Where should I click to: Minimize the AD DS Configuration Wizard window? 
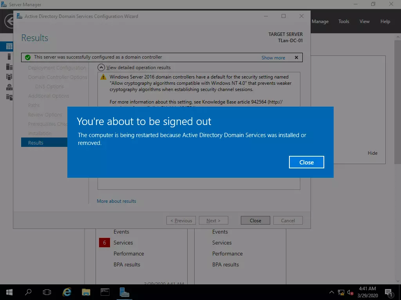[266, 16]
